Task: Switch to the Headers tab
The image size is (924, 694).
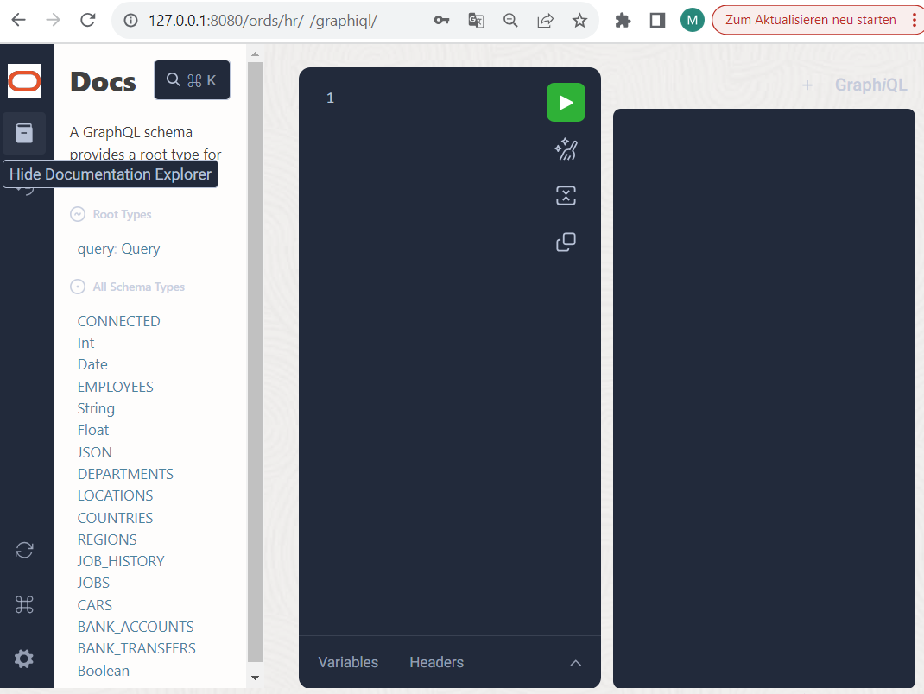Action: (436, 662)
